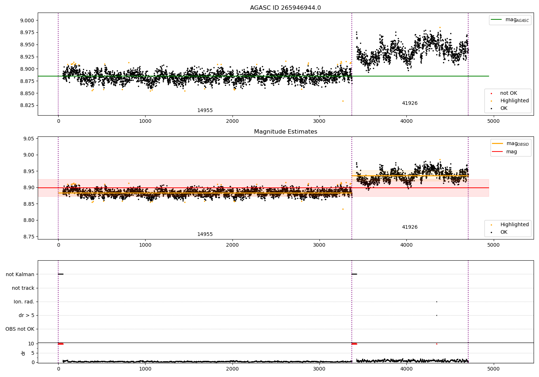Click the 8.925 y-axis tick label
The width and height of the screenshot is (539, 377).
pyautogui.click(x=27, y=57)
